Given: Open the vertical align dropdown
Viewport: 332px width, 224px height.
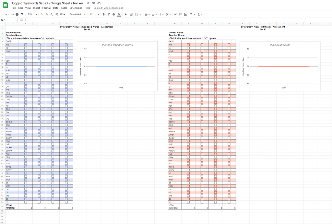Looking at the screenshot, I should pos(154,14).
